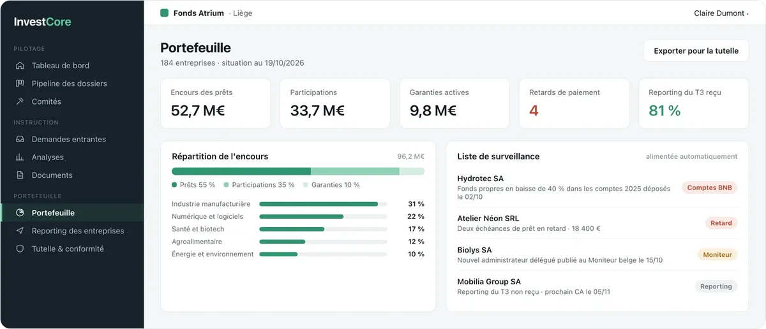
Task: Click the Répartition de l'encours heading
Action: click(x=220, y=156)
